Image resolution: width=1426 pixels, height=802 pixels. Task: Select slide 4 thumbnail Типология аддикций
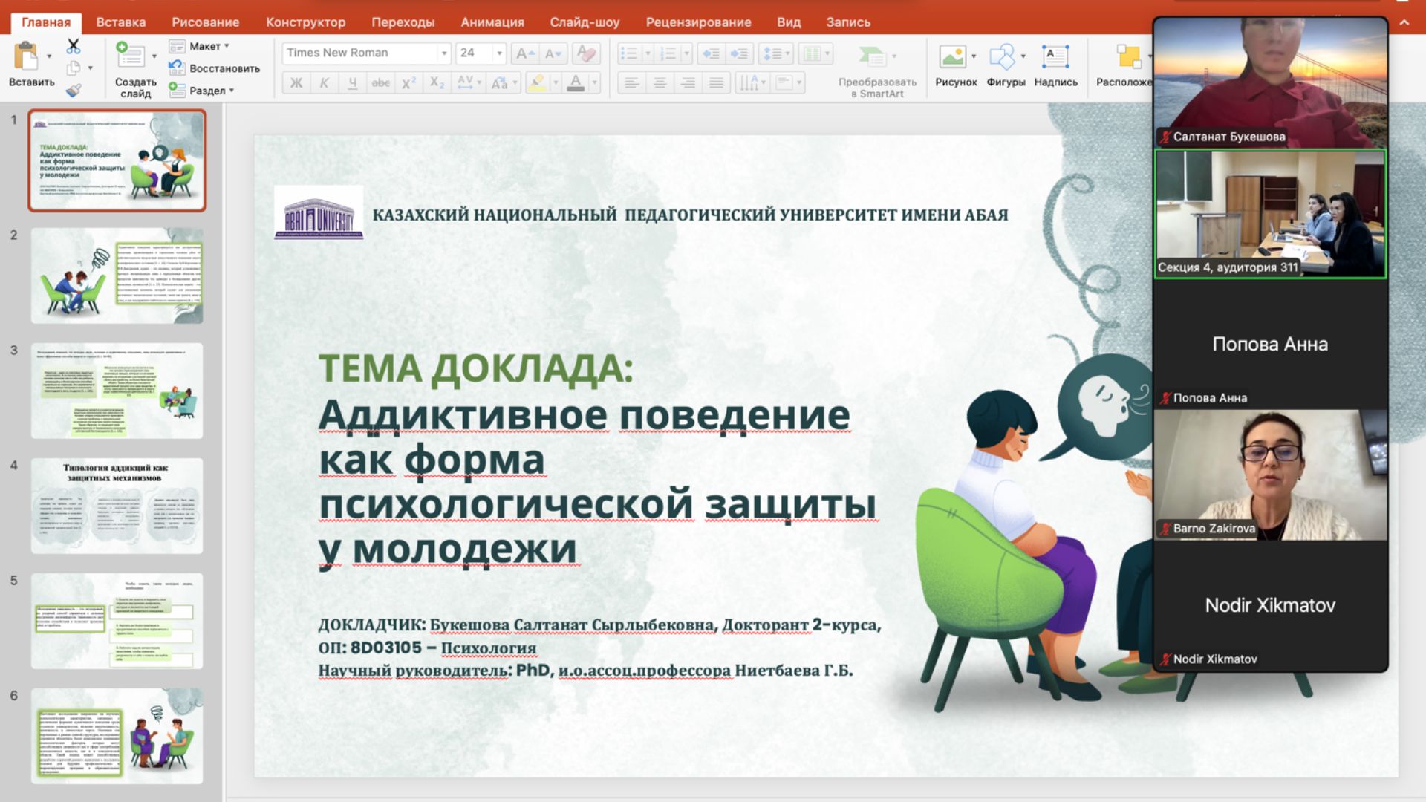point(117,506)
